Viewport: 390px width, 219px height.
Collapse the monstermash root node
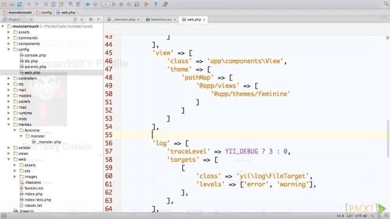pyautogui.click(x=3, y=26)
